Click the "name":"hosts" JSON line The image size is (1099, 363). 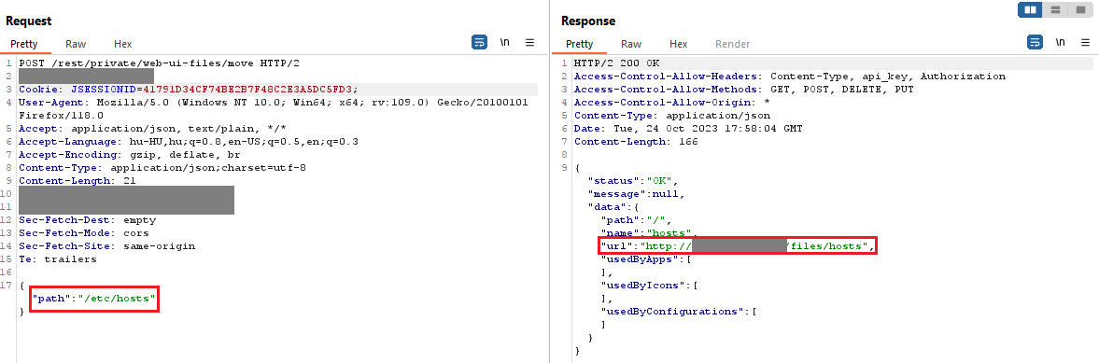click(x=649, y=233)
